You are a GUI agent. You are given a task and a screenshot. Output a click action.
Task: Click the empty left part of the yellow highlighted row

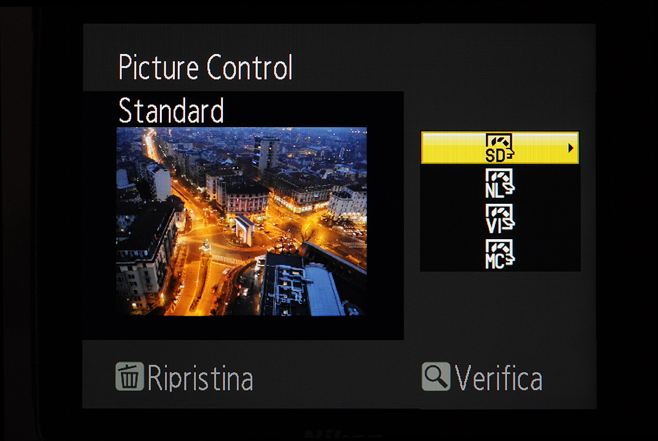pos(453,148)
